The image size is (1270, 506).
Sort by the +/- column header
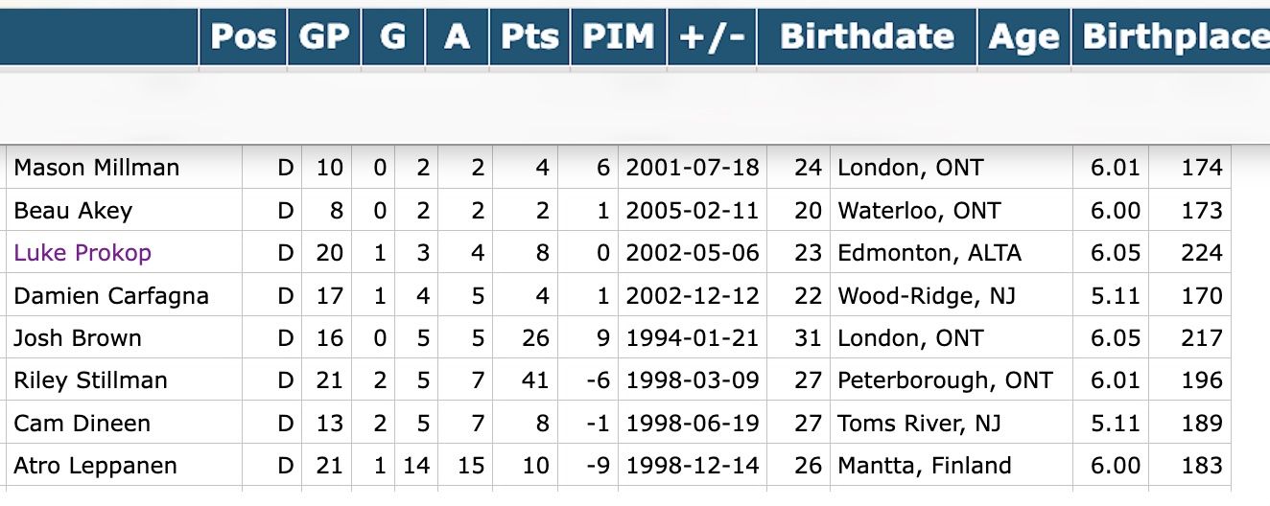[x=712, y=36]
